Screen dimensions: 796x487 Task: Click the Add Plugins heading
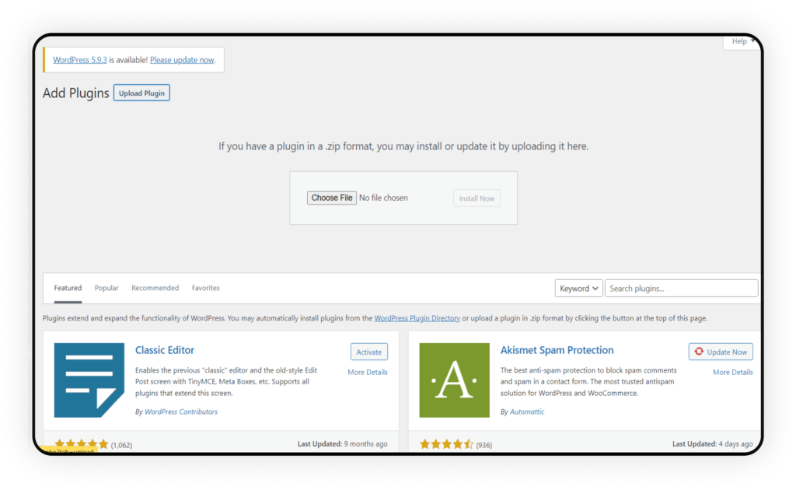(x=75, y=93)
